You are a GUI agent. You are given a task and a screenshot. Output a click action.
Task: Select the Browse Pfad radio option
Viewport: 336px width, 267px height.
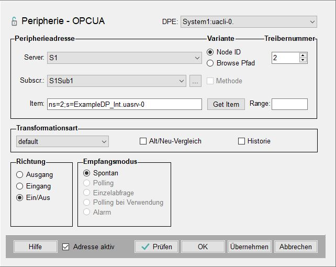[211, 63]
